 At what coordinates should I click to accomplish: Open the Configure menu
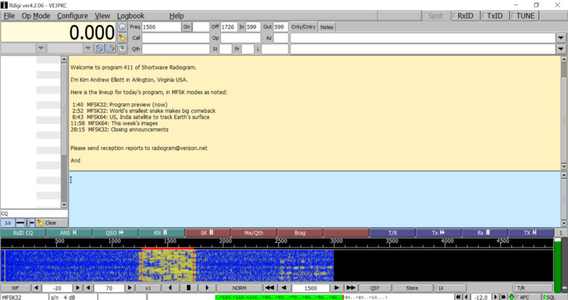[x=72, y=15]
